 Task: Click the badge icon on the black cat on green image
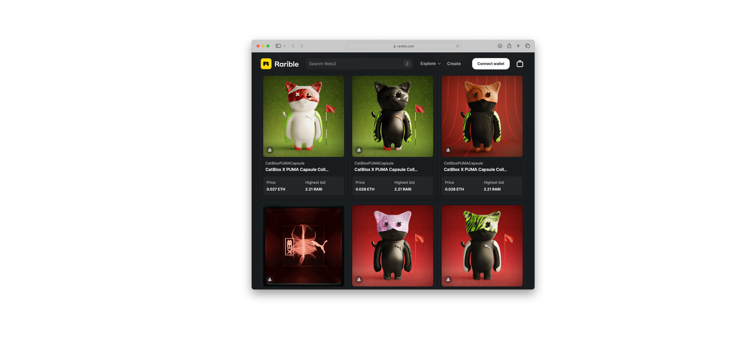[x=359, y=150]
